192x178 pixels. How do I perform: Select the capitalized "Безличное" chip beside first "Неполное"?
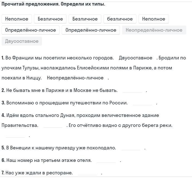click(x=50, y=19)
